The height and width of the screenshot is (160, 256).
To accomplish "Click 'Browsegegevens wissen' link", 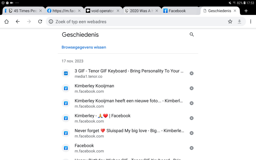I will click(84, 47).
